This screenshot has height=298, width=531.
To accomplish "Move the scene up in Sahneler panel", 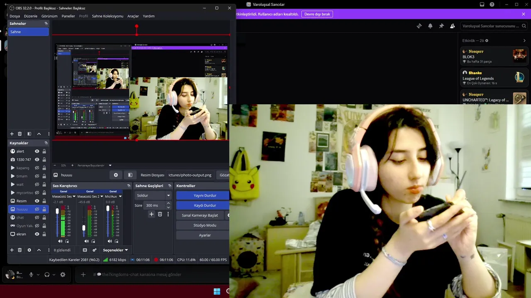I will pos(39,134).
